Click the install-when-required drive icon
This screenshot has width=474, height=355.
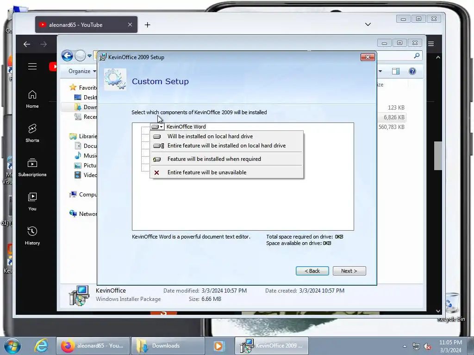(x=157, y=159)
